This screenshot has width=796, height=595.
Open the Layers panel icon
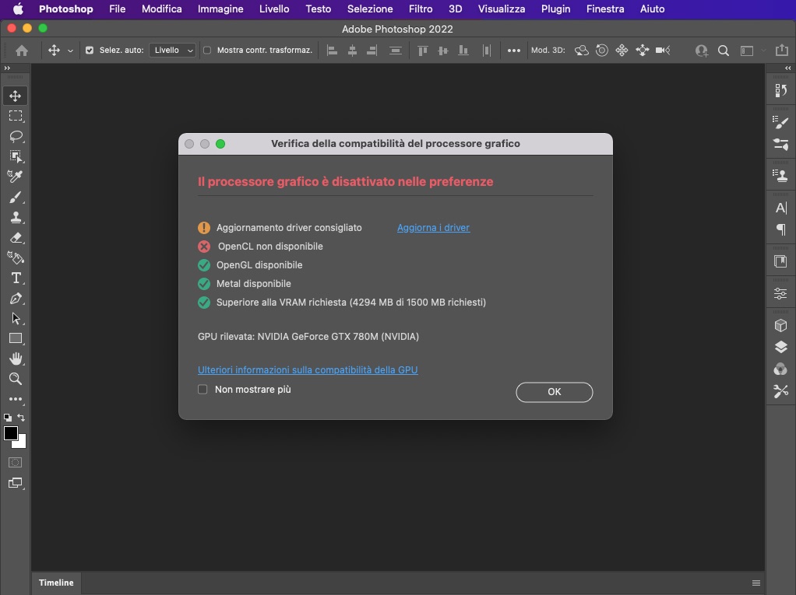[x=780, y=347]
